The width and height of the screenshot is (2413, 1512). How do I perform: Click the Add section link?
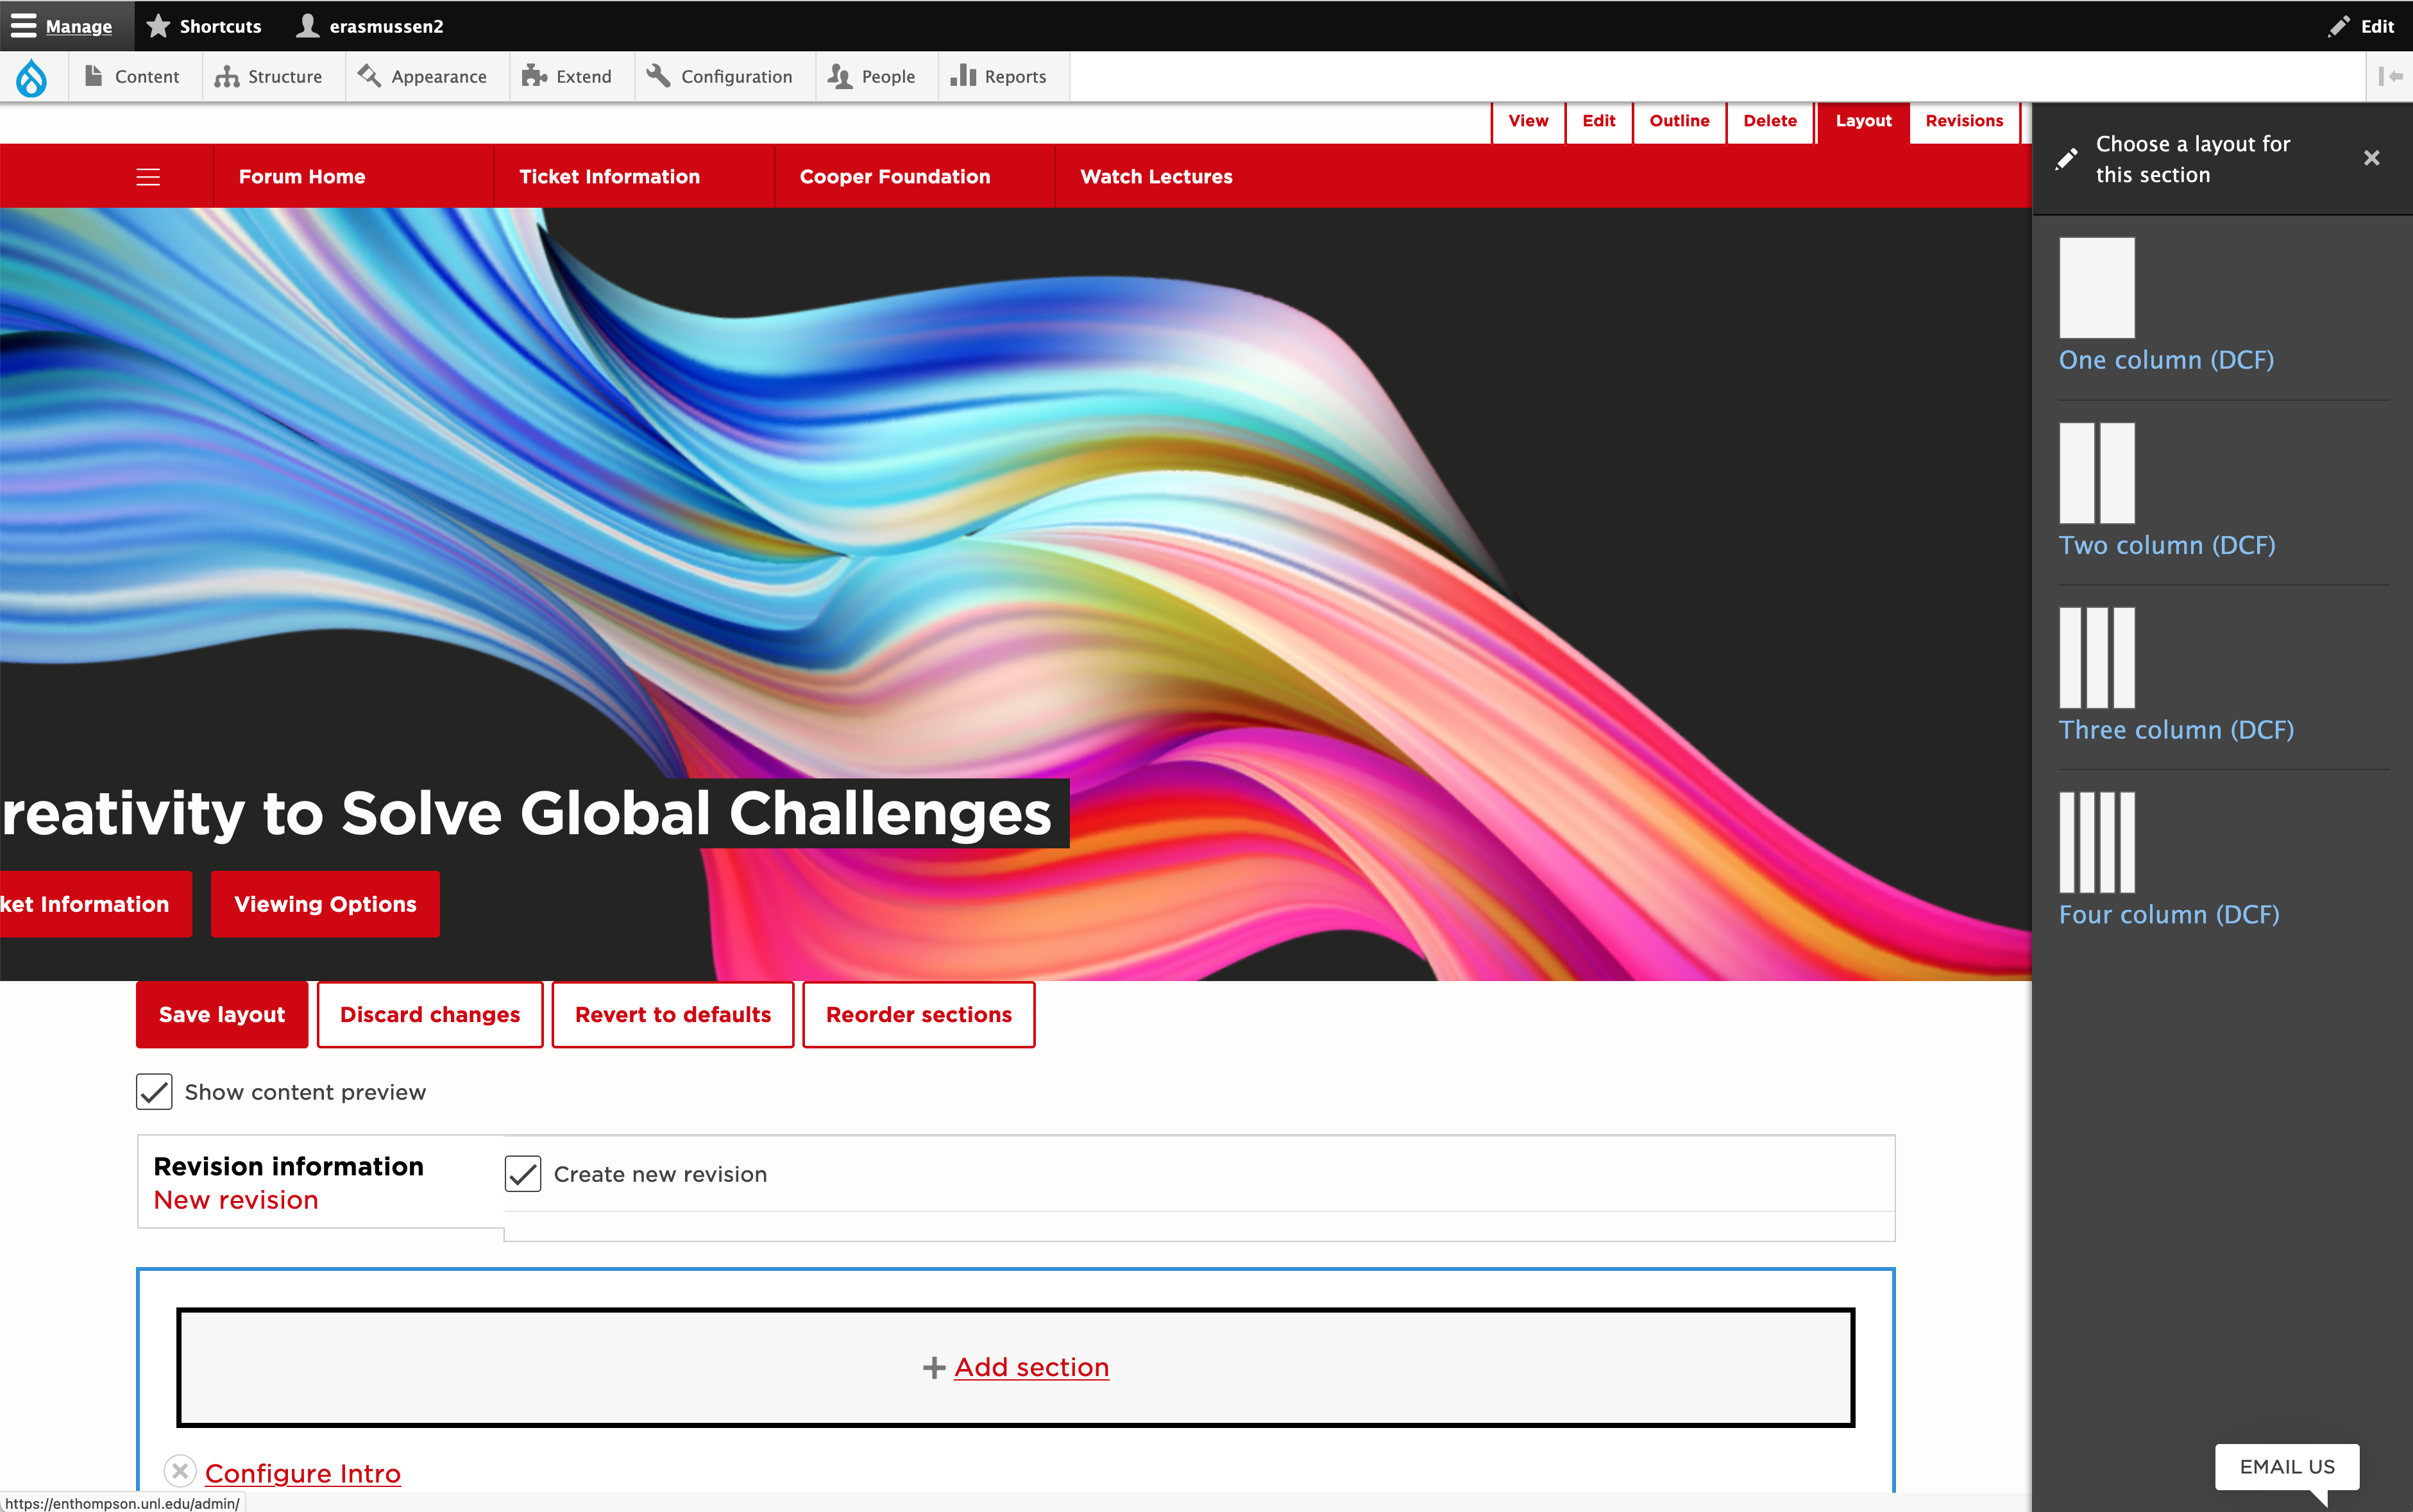click(1031, 1367)
